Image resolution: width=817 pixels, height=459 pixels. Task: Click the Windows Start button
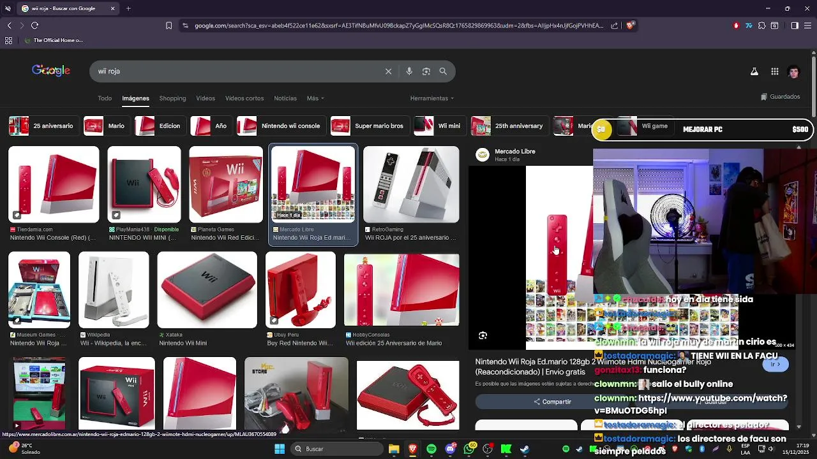[280, 449]
